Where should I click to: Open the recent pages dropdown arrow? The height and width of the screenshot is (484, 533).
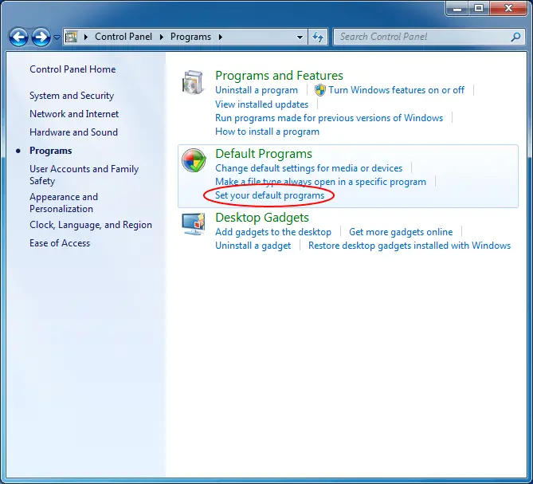click(57, 37)
